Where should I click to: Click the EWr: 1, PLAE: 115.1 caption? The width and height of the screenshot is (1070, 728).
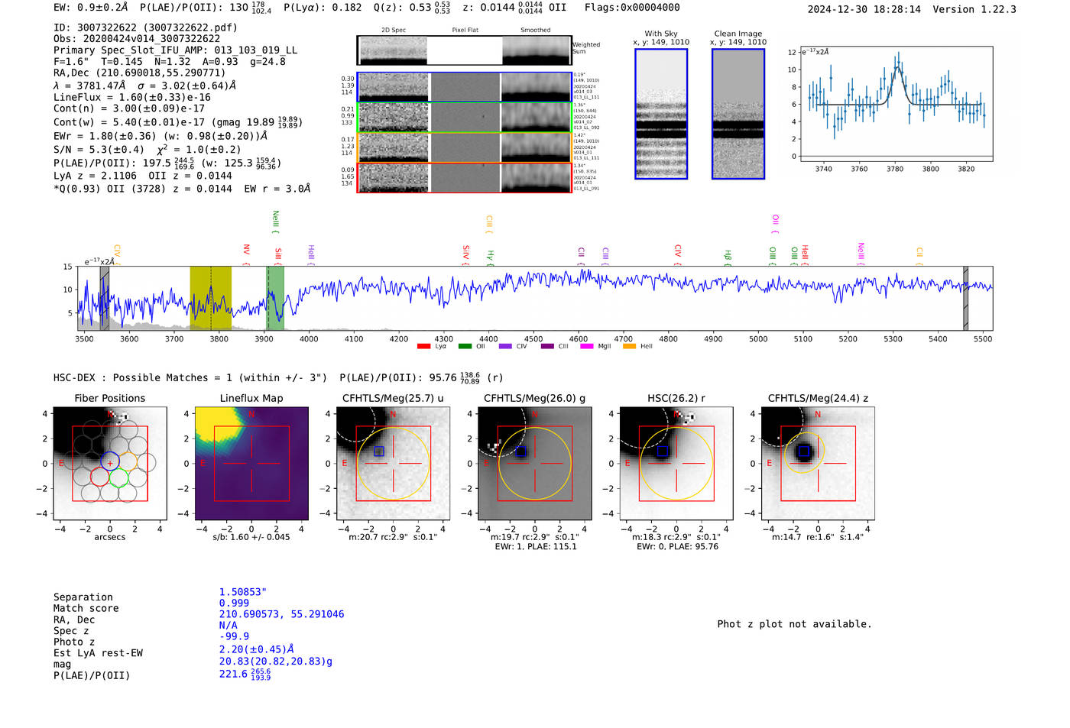[x=536, y=547]
